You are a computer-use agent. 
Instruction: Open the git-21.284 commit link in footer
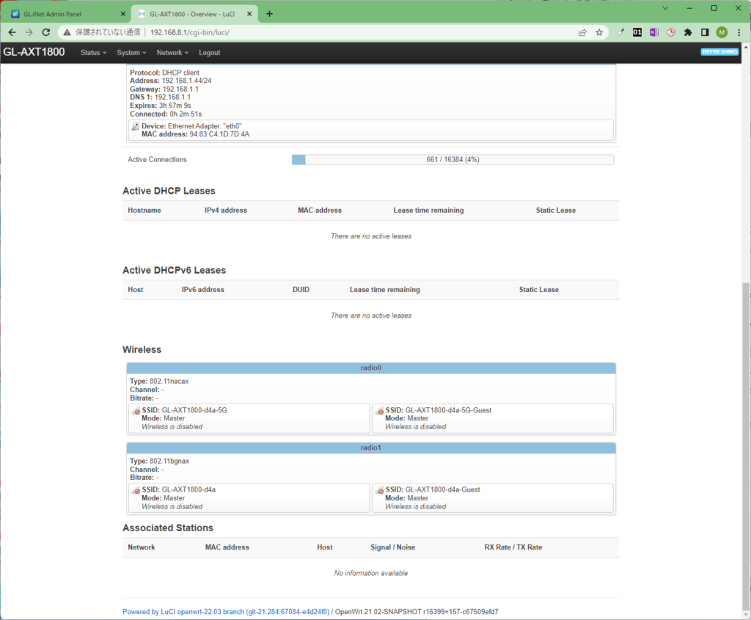pos(286,610)
